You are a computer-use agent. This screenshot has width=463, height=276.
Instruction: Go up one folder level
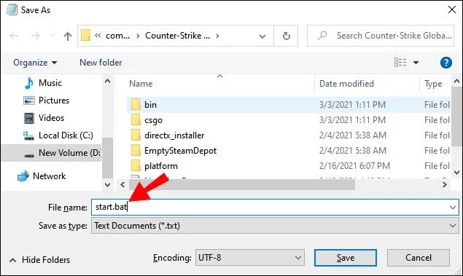tap(68, 36)
